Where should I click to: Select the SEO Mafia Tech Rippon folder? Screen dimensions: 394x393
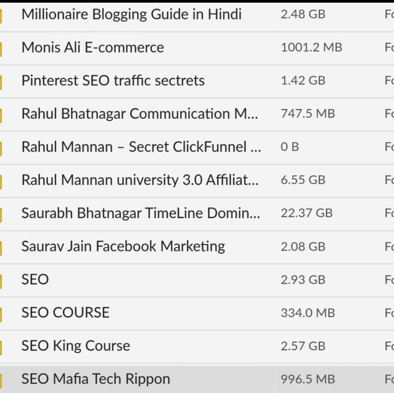(x=96, y=379)
